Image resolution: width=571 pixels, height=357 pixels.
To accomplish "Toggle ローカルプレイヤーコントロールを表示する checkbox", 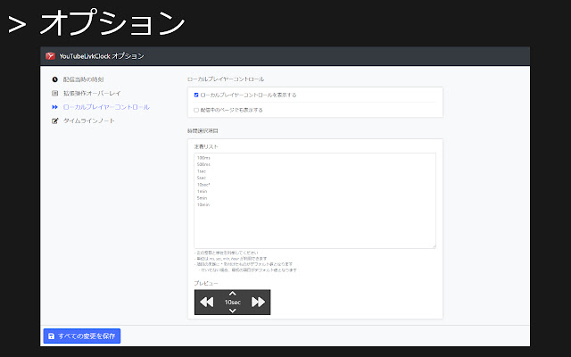I will click(x=196, y=95).
